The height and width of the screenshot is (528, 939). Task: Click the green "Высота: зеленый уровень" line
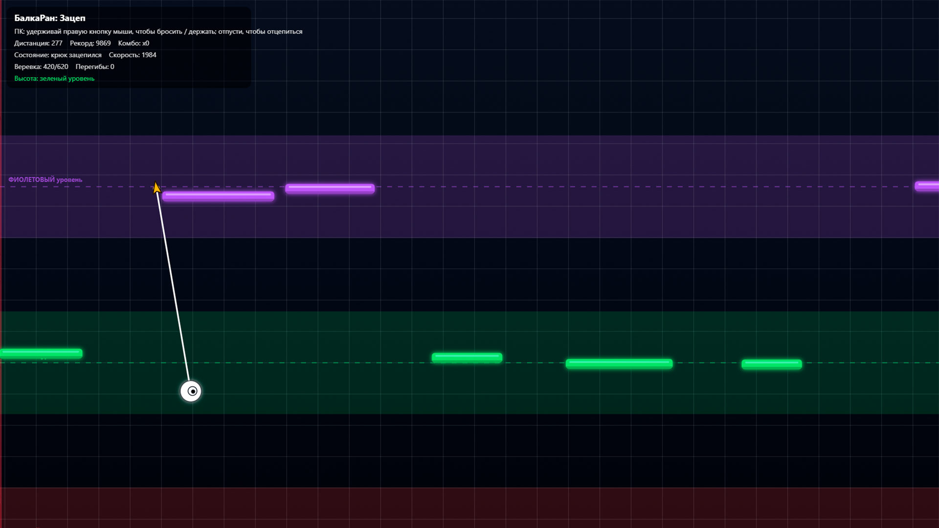[x=54, y=78]
